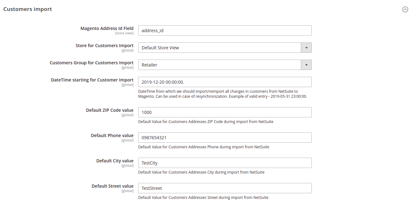The width and height of the screenshot is (411, 207).
Task: Edit the Magento Address Id Field input
Action: [x=225, y=31]
